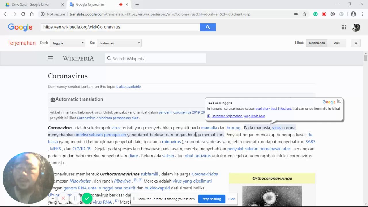Open the Wikipedia logo link
This screenshot has width=368, height=207.
[78, 58]
